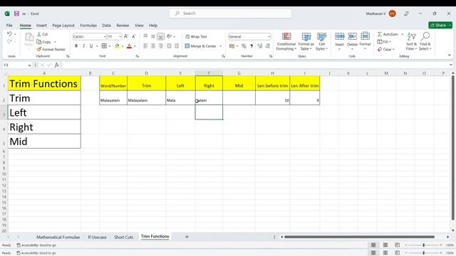Click the Increase Decimal icon
Viewport: 456px width, 256px height.
[259, 46]
